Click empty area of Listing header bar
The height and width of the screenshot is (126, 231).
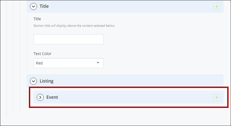coord(133,81)
